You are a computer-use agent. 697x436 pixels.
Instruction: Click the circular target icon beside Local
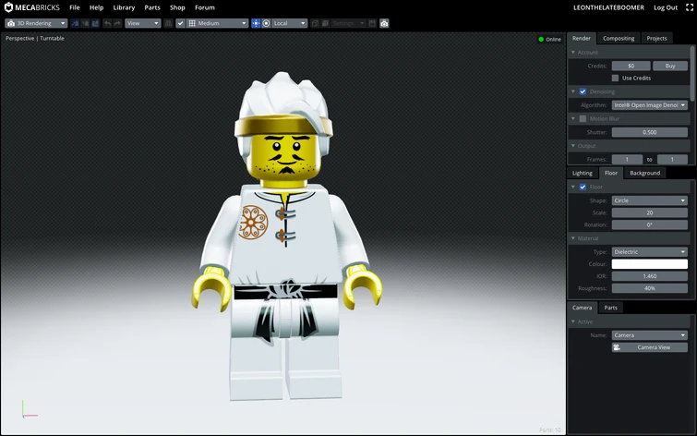[x=266, y=23]
